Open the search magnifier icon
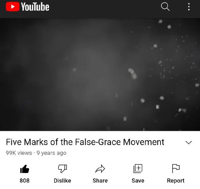This screenshot has height=189, width=200. pos(165,7)
